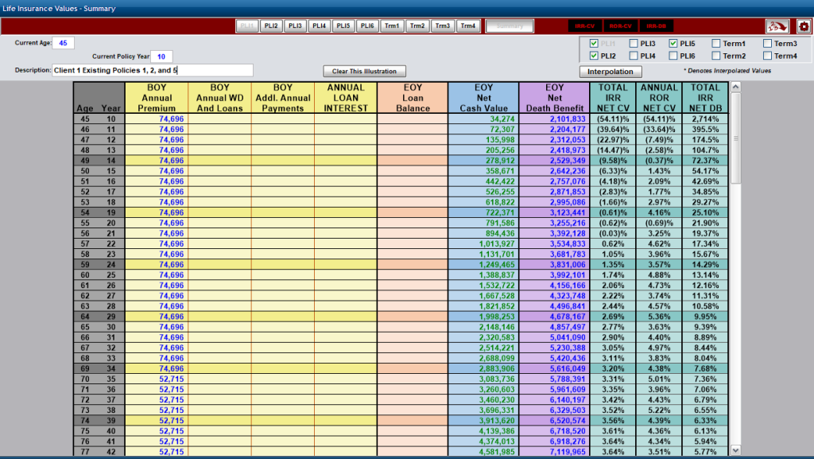This screenshot has width=814, height=459.
Task: Uncheck the PLI5 checkbox
Action: tap(673, 44)
